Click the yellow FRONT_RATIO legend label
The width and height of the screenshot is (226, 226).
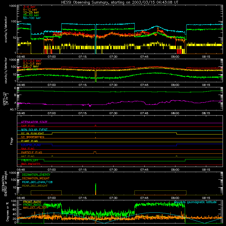point(32,202)
